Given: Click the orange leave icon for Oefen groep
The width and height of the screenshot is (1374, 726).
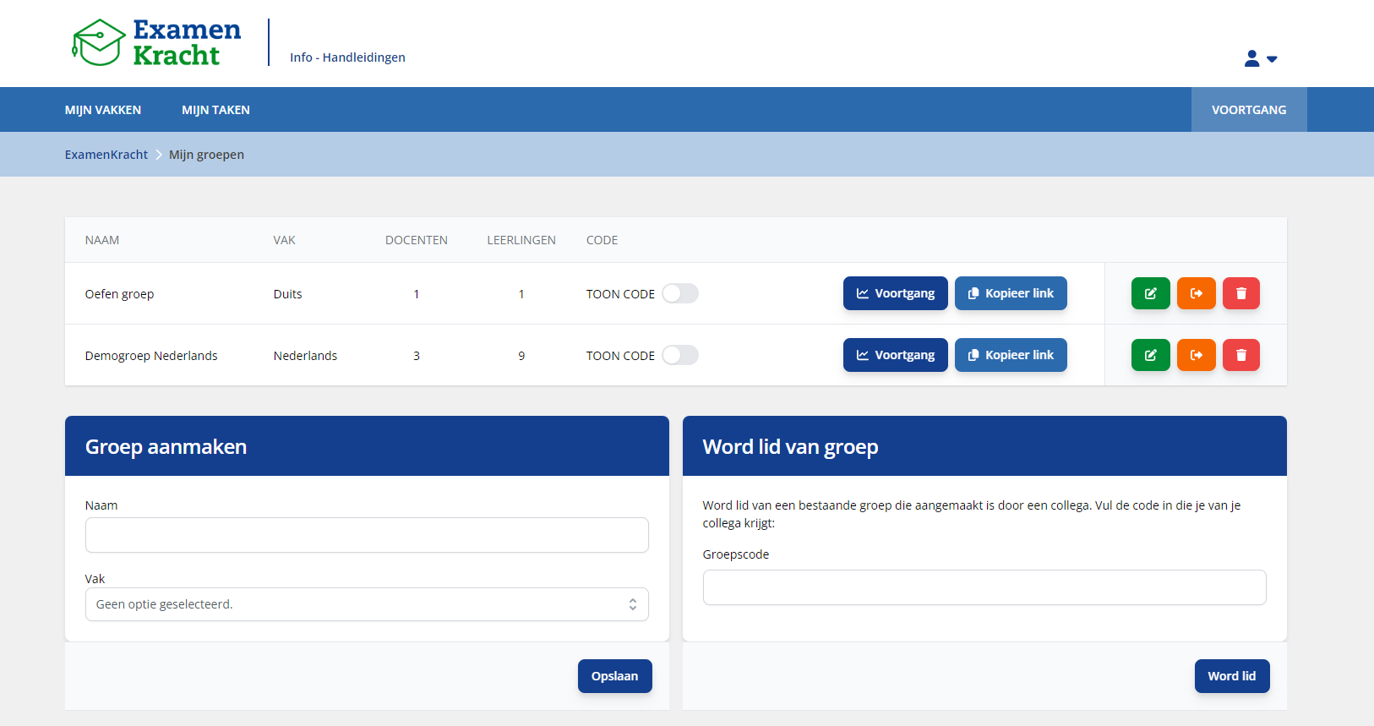Looking at the screenshot, I should (x=1196, y=293).
